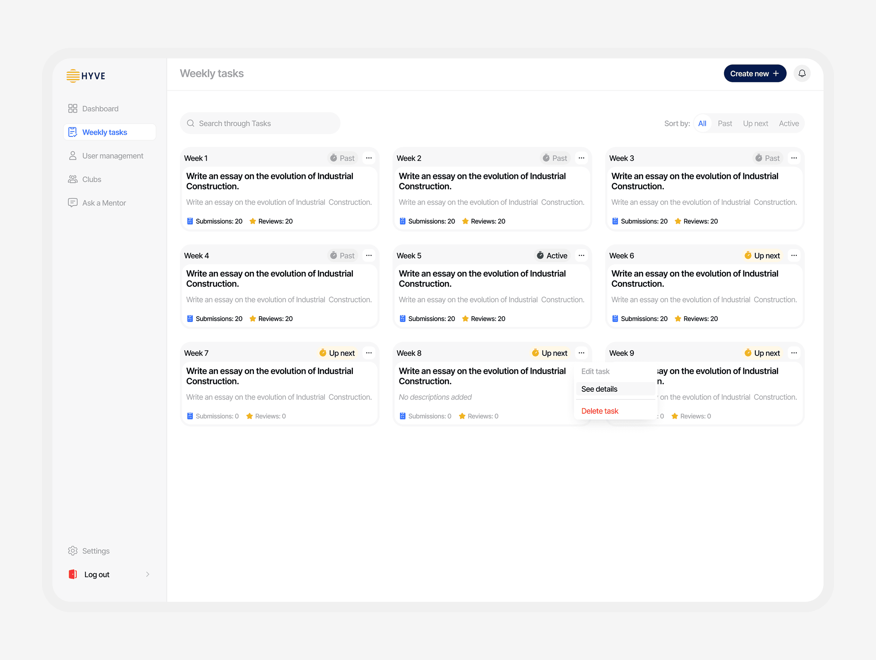Filter tasks by Past status
Screen dimensions: 876x660
[725, 123]
